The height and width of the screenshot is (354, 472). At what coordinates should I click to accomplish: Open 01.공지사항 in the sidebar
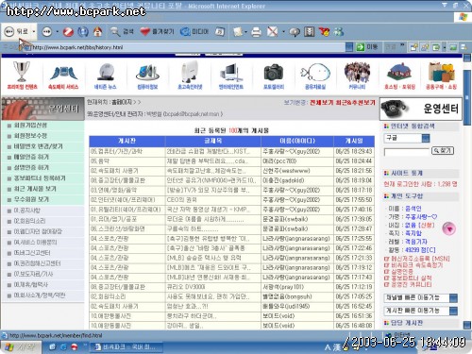click(27, 211)
